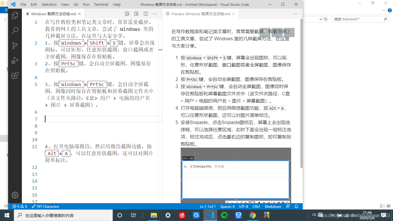Switch to Visual Studio Code taskbar icon
The image size is (393, 221).
210,215
